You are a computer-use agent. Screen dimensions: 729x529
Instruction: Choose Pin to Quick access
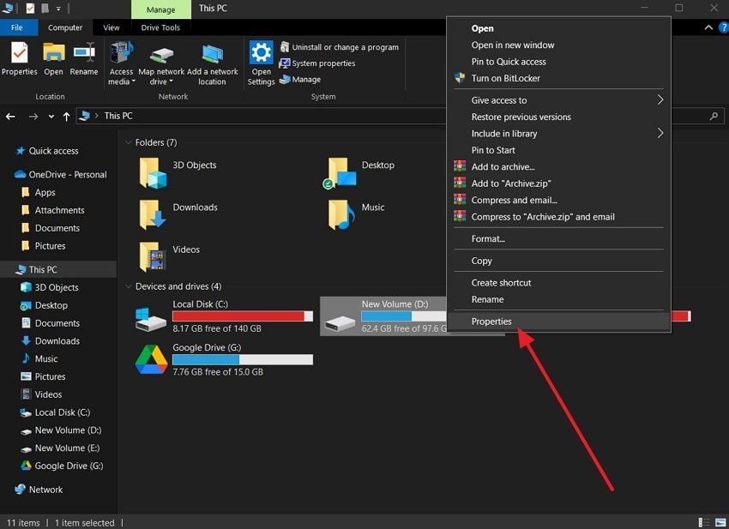[558, 62]
